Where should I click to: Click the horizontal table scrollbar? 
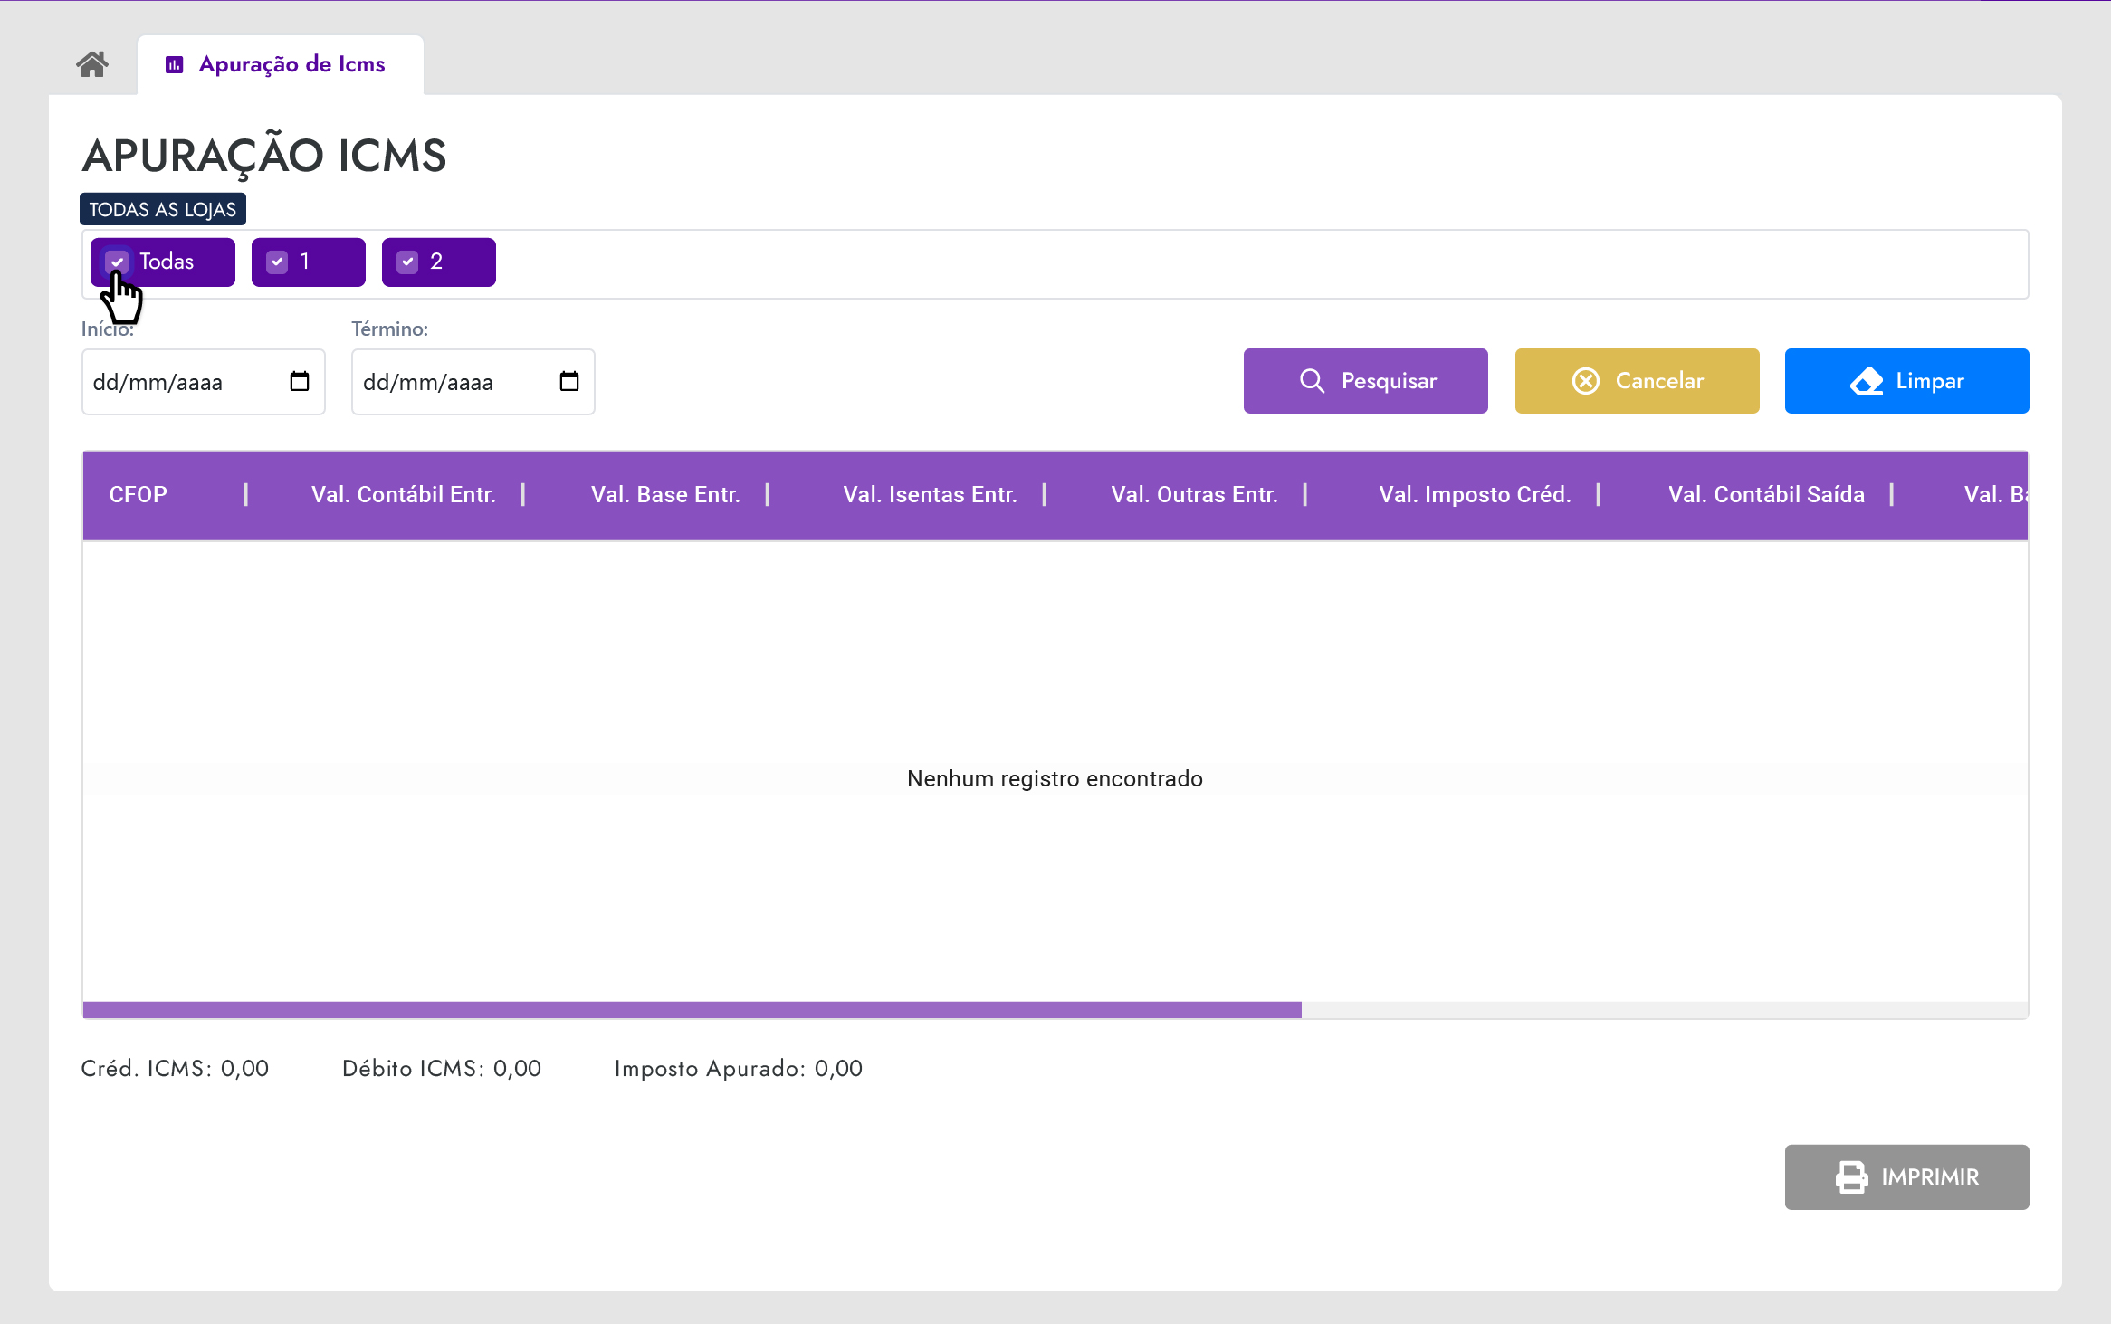click(692, 1010)
